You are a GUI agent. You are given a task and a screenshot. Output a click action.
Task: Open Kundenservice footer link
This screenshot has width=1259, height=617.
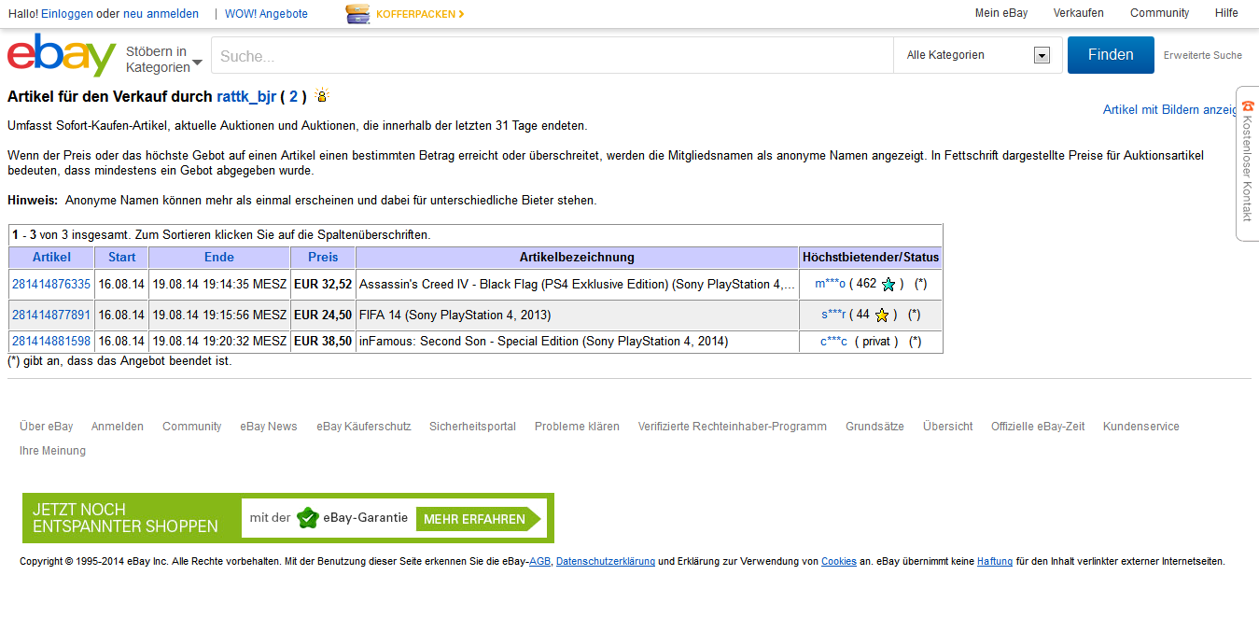pos(1141,427)
